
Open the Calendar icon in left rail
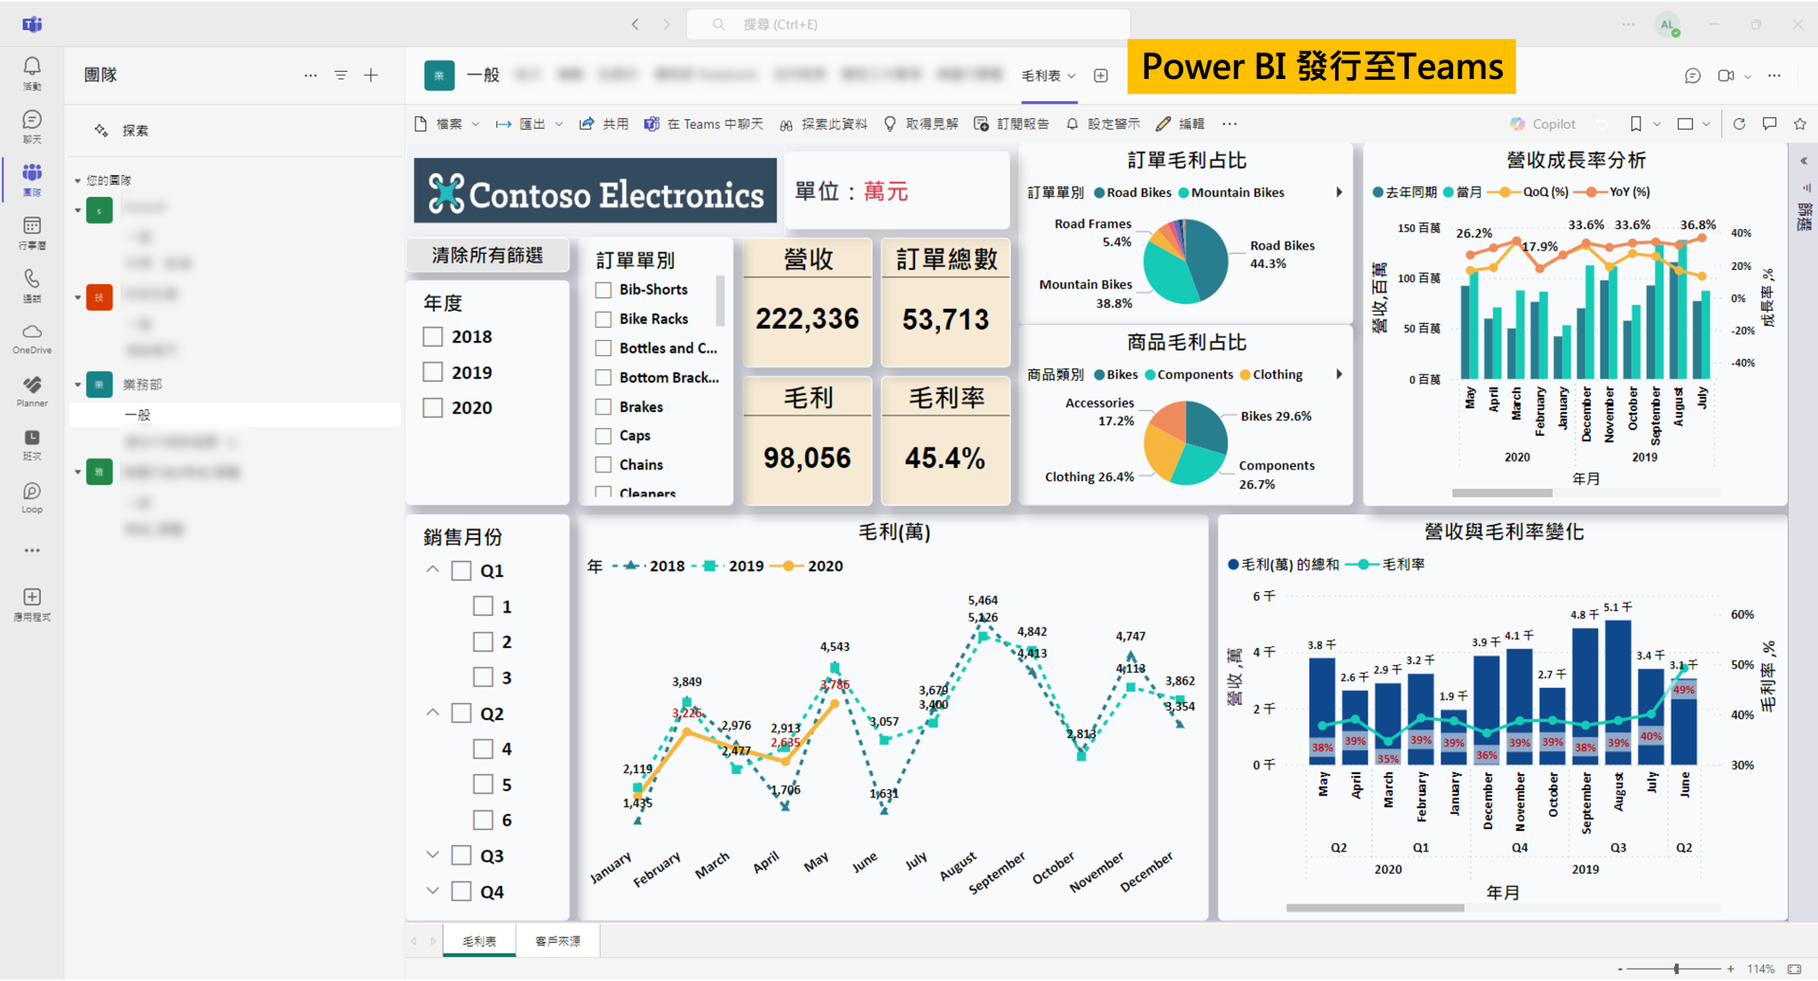coord(32,226)
